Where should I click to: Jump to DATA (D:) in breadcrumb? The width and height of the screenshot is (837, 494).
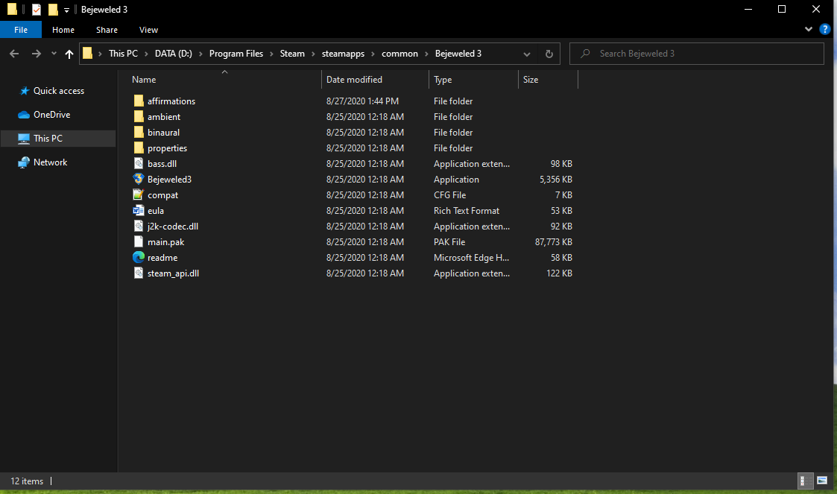coord(174,54)
